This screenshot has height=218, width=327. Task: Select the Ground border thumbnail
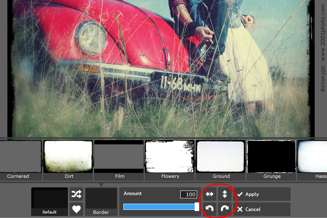[x=220, y=160]
